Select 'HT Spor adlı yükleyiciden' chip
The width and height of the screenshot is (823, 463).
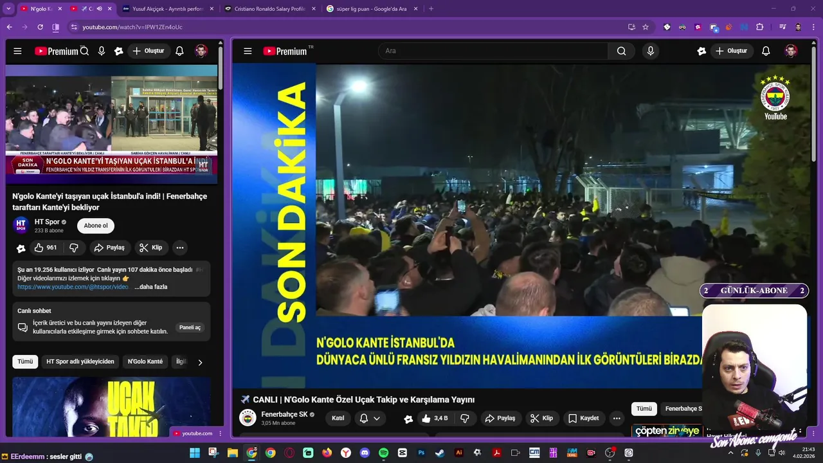tap(80, 361)
